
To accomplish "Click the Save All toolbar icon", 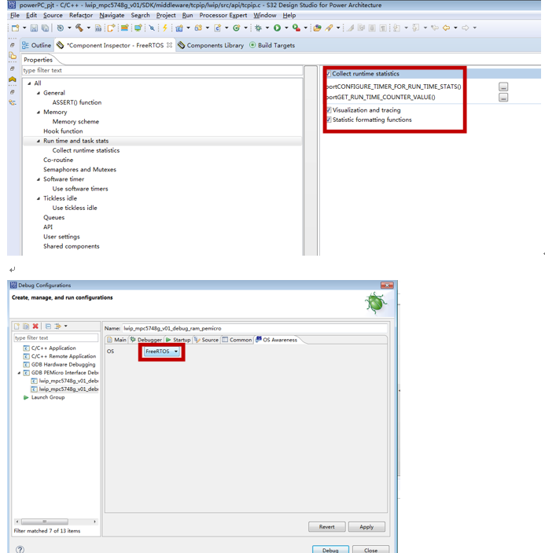I will pos(45,28).
